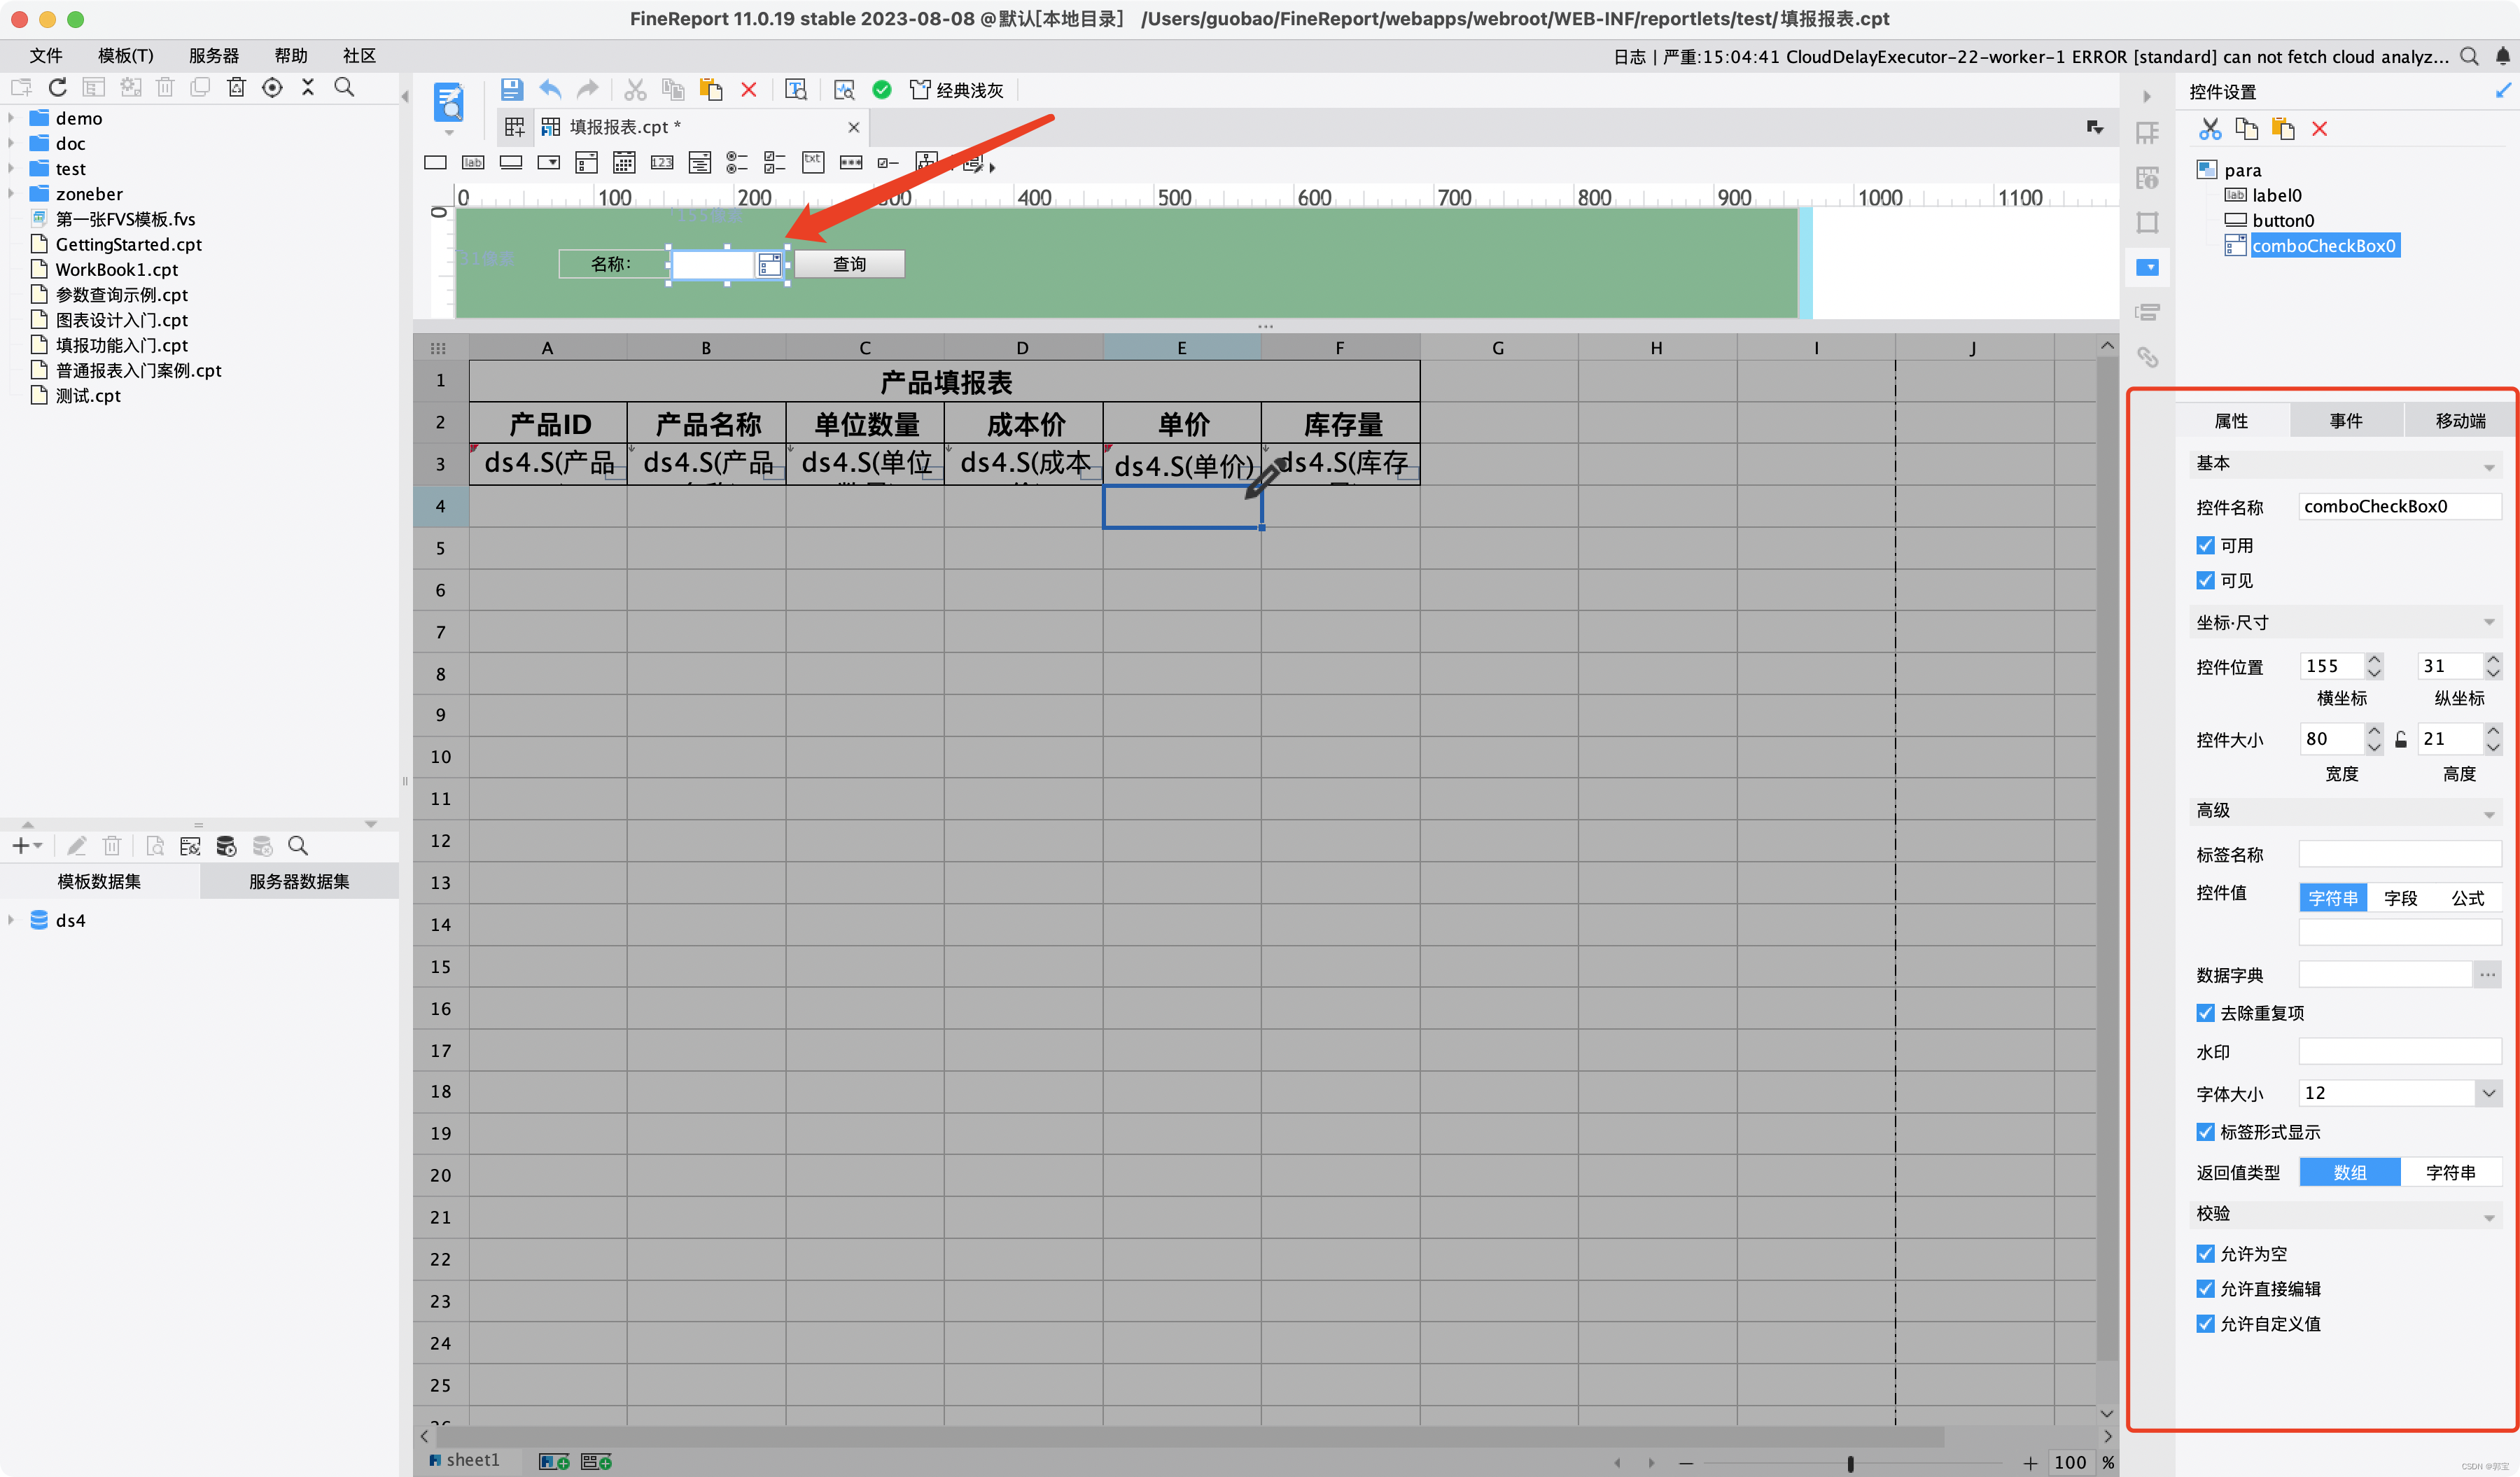The image size is (2520, 1477).
Task: Toggle the 去除重复项 checkbox
Action: tap(2205, 1013)
